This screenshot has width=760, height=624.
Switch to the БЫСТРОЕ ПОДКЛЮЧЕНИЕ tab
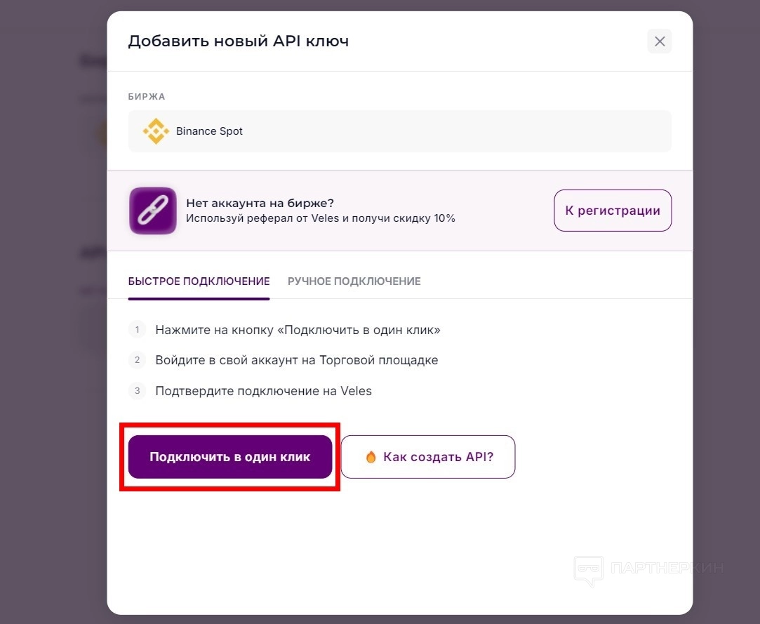point(199,281)
